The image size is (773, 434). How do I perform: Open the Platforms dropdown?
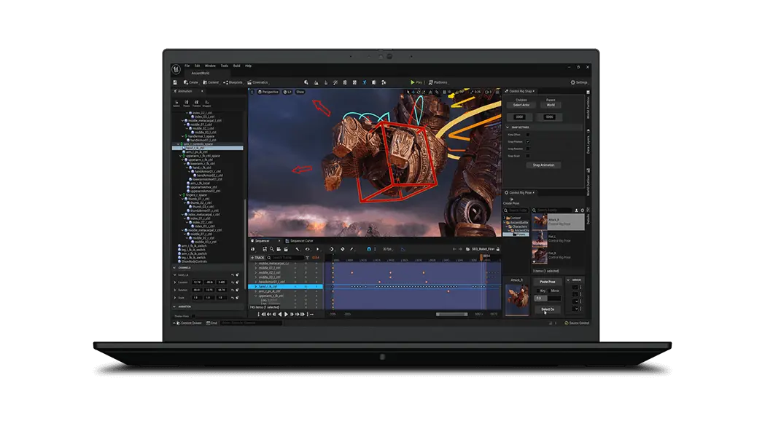pyautogui.click(x=439, y=82)
